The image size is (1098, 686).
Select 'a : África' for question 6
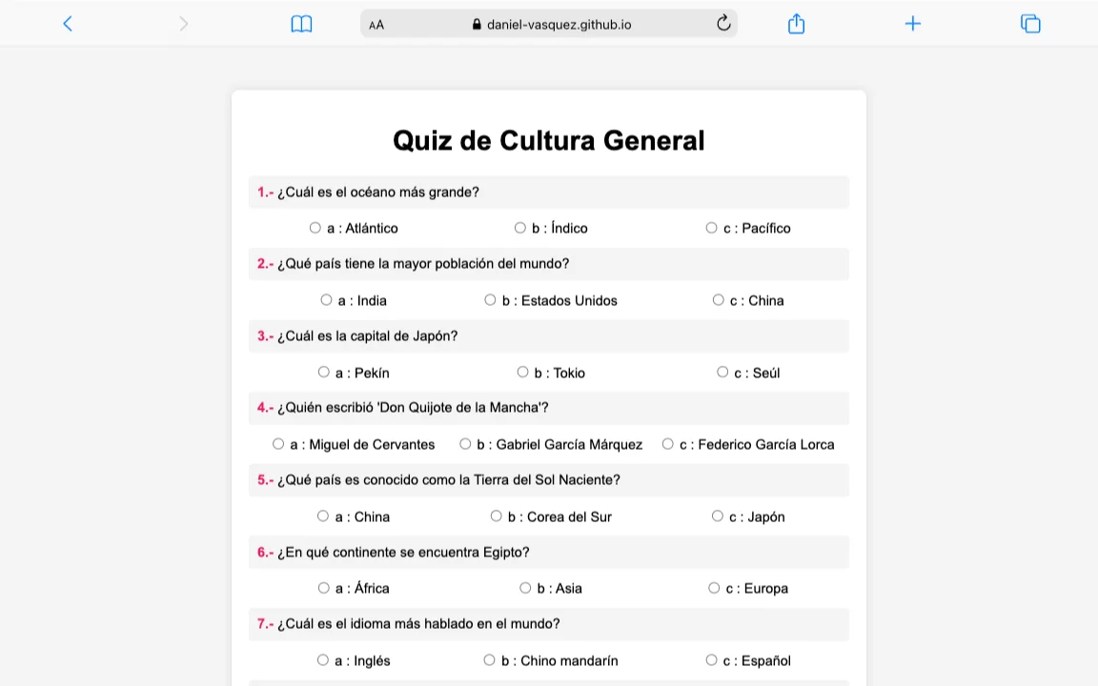click(x=323, y=587)
